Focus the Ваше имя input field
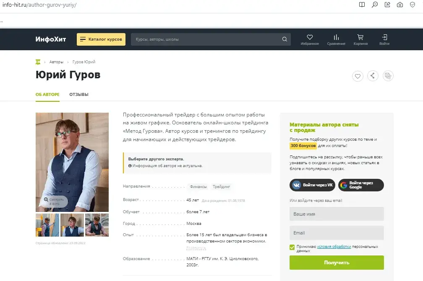 337,214
